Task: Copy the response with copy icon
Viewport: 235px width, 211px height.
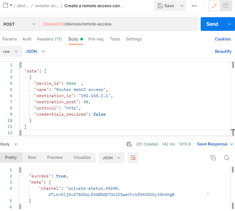Action: coord(213,158)
